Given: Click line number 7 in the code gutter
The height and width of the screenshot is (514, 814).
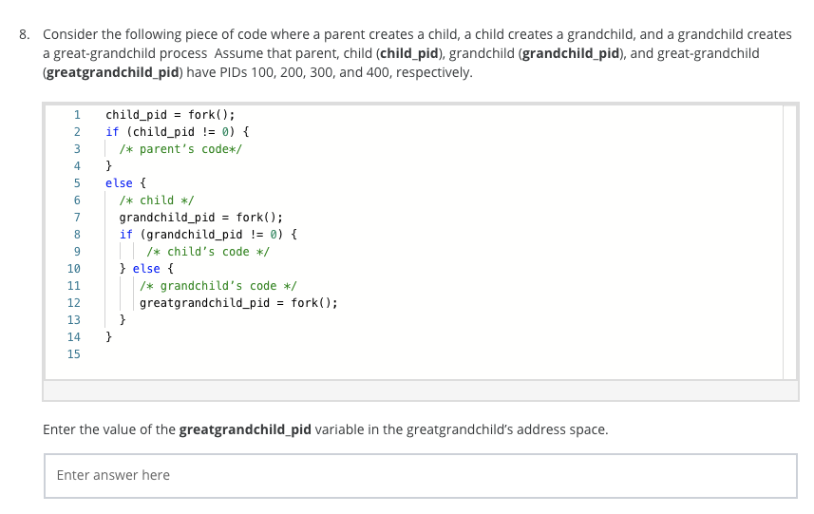Looking at the screenshot, I should click(x=76, y=217).
